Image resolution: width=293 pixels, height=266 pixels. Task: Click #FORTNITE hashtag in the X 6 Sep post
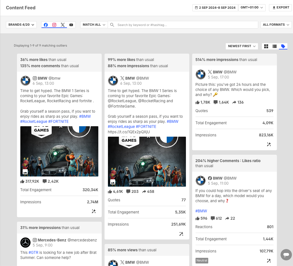146,127
